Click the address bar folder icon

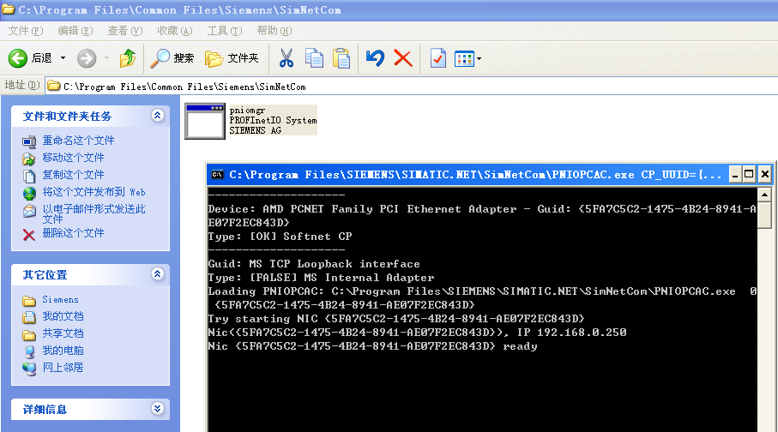[x=53, y=87]
